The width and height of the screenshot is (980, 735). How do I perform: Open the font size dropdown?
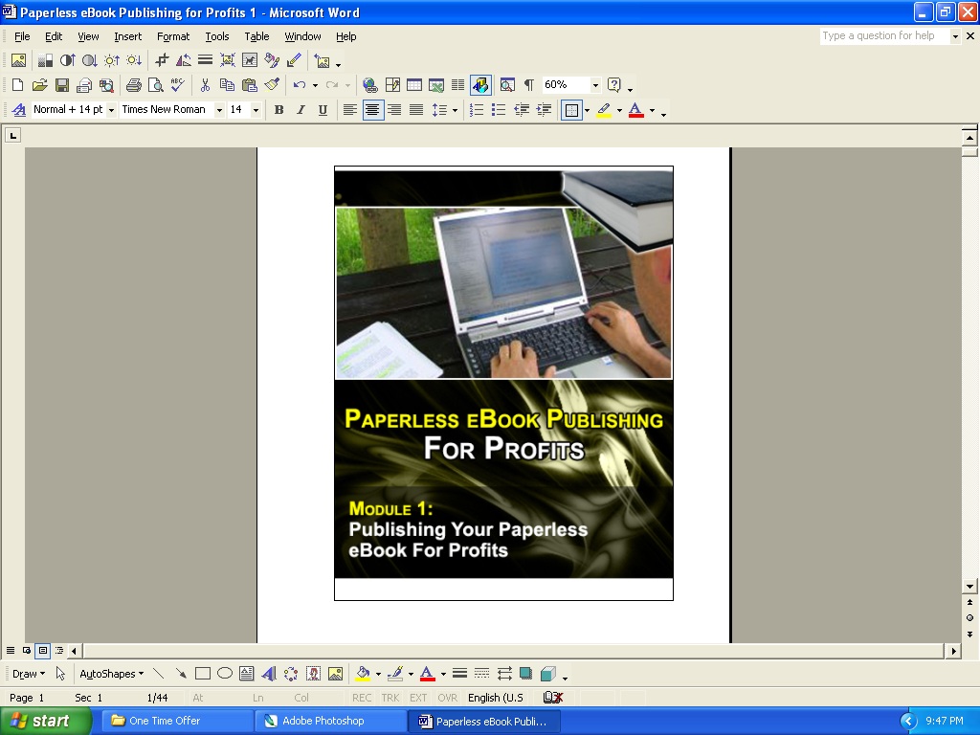pyautogui.click(x=256, y=110)
